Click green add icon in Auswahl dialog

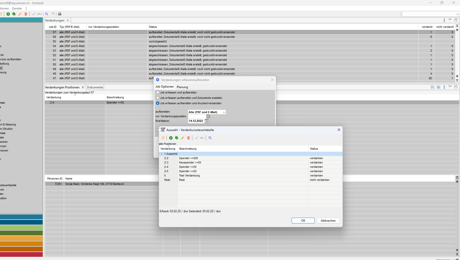coord(171,138)
